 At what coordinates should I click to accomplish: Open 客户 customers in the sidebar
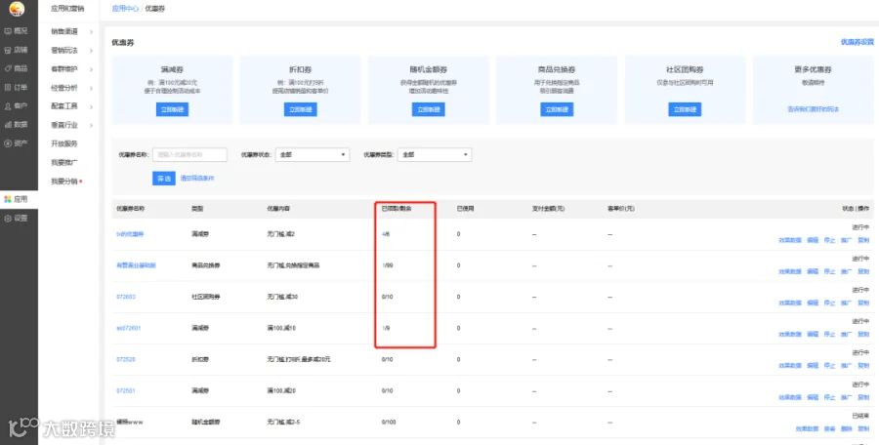pyautogui.click(x=17, y=106)
